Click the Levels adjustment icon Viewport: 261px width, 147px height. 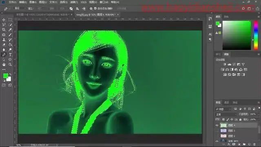pyautogui.click(x=229, y=65)
